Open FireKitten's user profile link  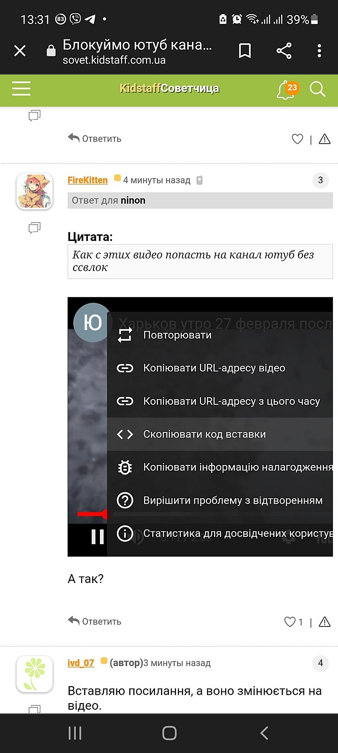pyautogui.click(x=87, y=180)
